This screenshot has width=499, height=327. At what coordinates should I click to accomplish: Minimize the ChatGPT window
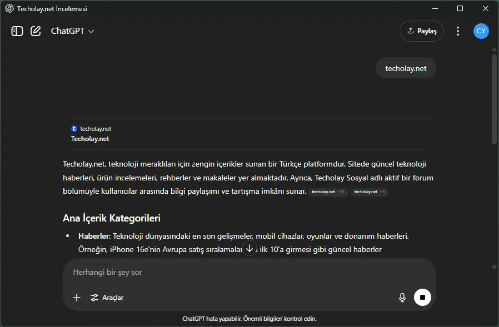[x=435, y=8]
